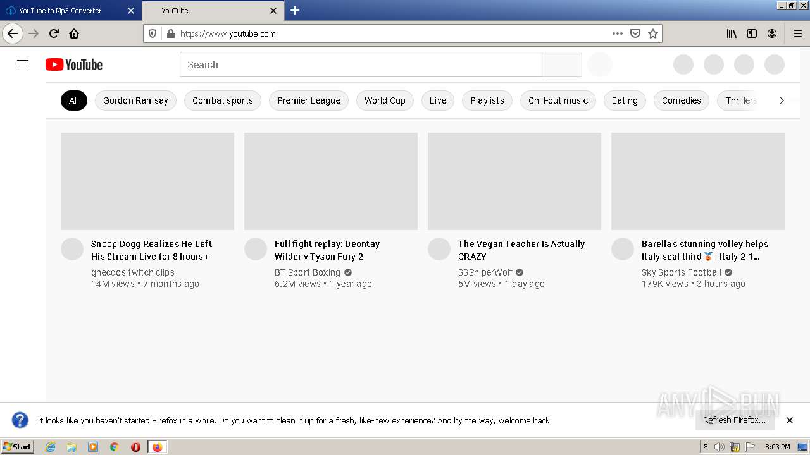Open the Firefox account icon
The height and width of the screenshot is (455, 810).
click(772, 33)
